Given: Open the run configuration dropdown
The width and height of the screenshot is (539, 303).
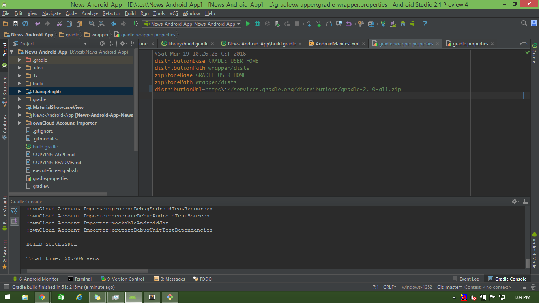Looking at the screenshot, I should tap(192, 24).
